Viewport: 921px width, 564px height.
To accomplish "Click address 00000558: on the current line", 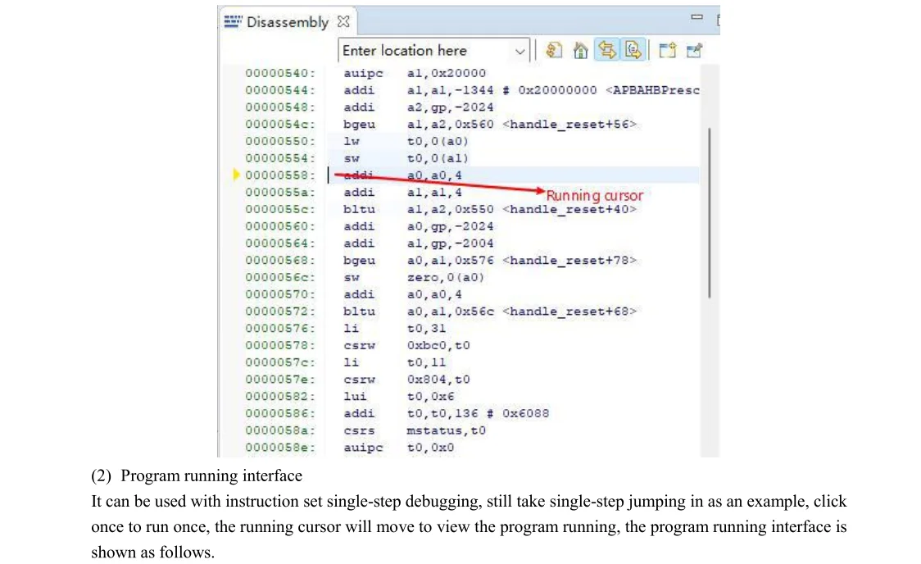I will (280, 175).
